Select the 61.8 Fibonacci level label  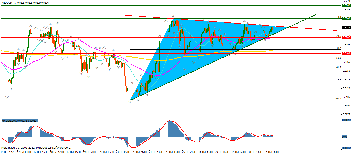(339, 67)
